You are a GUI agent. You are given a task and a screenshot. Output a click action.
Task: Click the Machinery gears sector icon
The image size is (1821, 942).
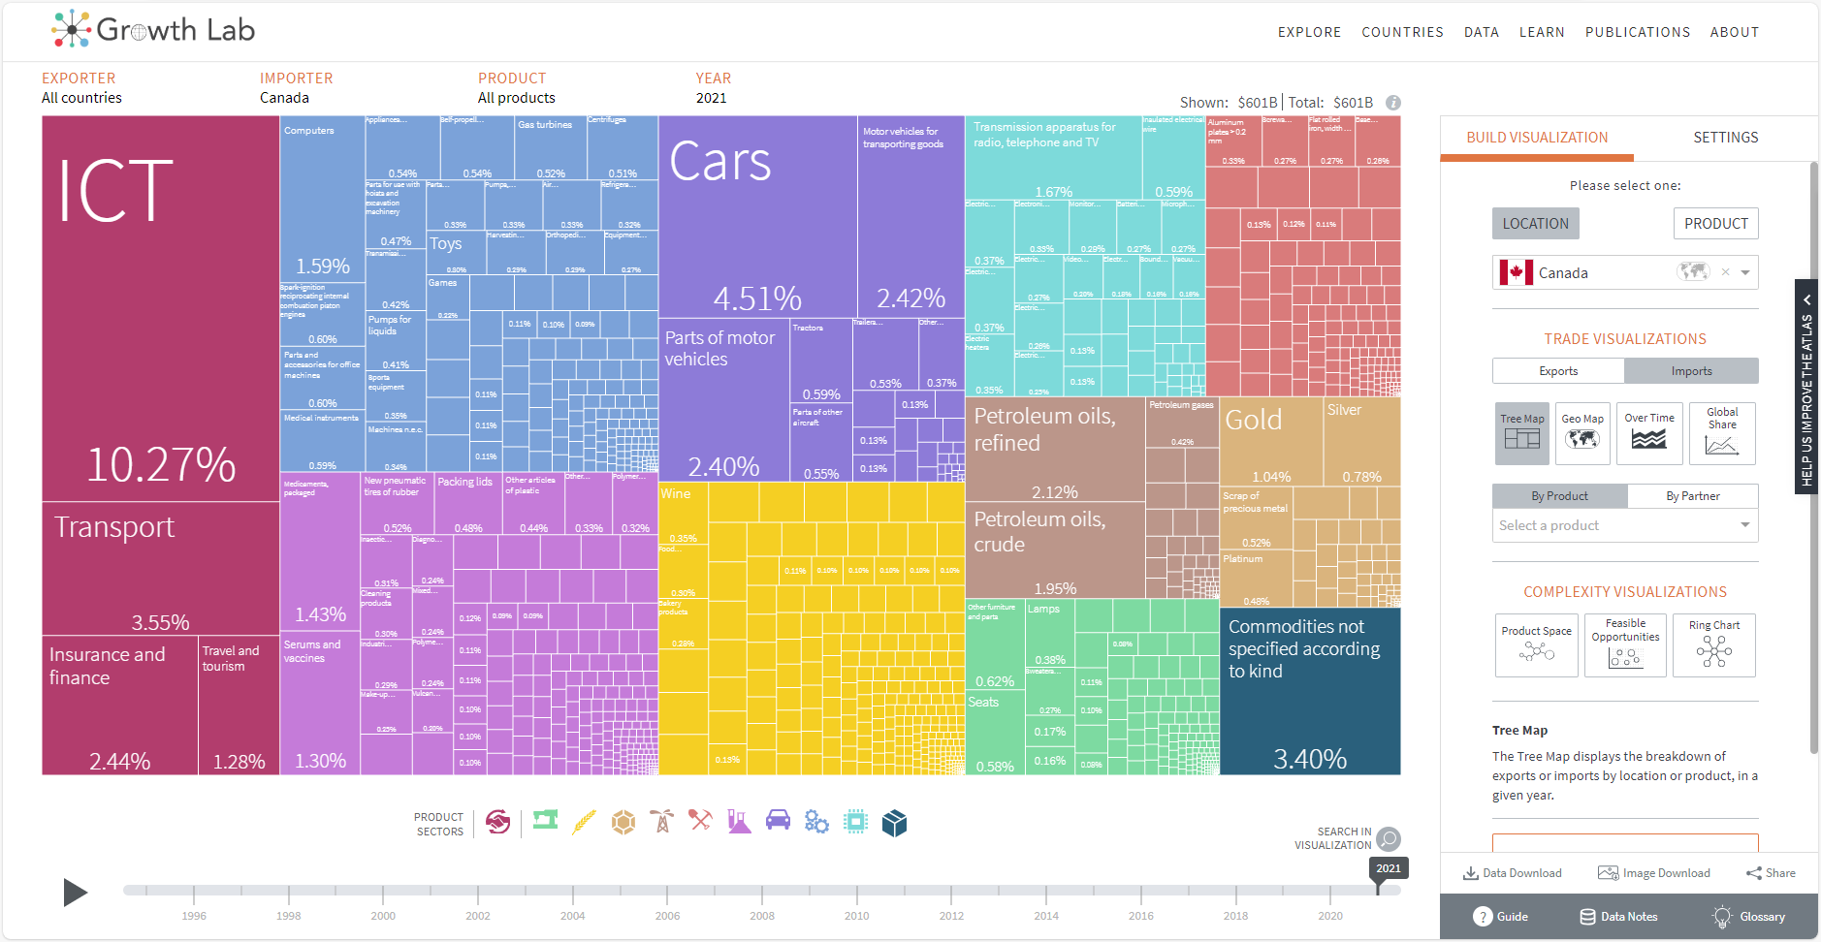pyautogui.click(x=816, y=822)
